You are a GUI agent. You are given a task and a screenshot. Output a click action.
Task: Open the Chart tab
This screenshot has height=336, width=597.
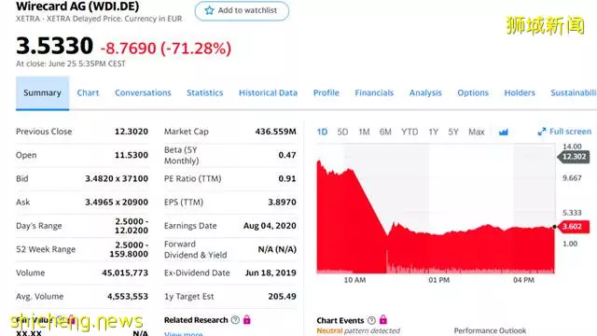click(x=88, y=93)
